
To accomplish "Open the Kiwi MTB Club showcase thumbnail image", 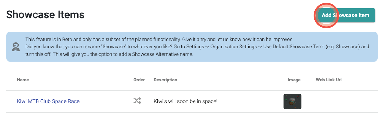I will [292, 102].
